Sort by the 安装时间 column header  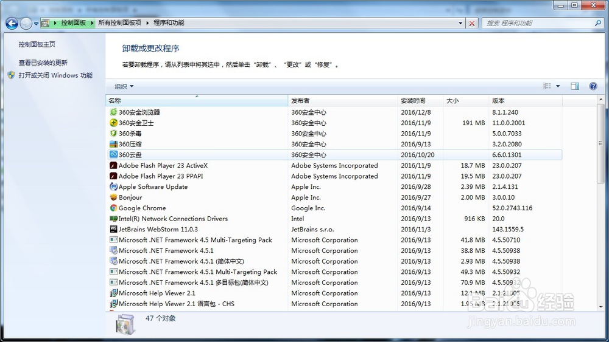pyautogui.click(x=420, y=101)
